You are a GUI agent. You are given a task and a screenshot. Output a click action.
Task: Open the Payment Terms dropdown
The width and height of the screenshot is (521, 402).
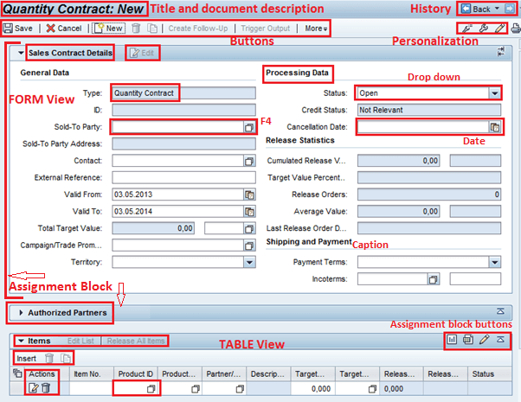[494, 262]
